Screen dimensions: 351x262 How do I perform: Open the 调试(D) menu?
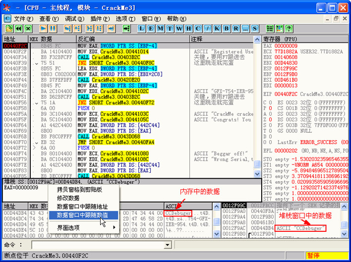tap(74, 19)
